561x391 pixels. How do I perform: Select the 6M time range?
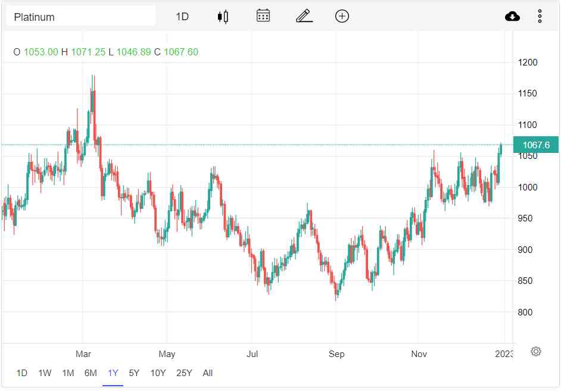click(91, 373)
